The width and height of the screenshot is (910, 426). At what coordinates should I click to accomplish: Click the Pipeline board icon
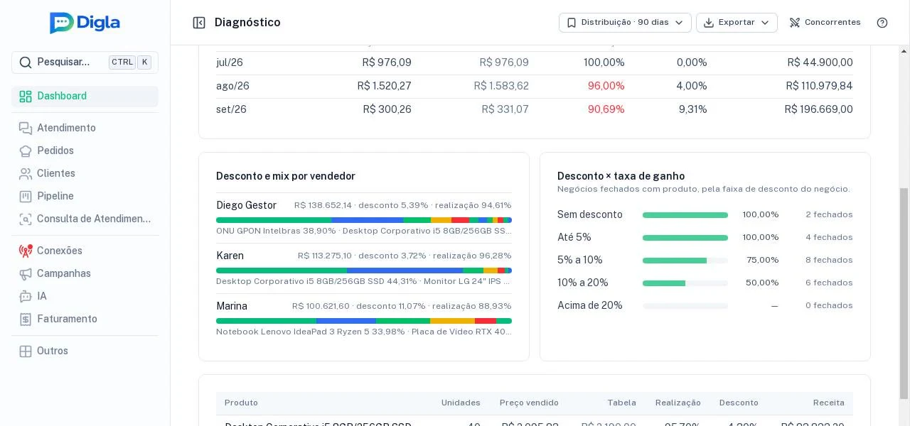pyautogui.click(x=26, y=197)
